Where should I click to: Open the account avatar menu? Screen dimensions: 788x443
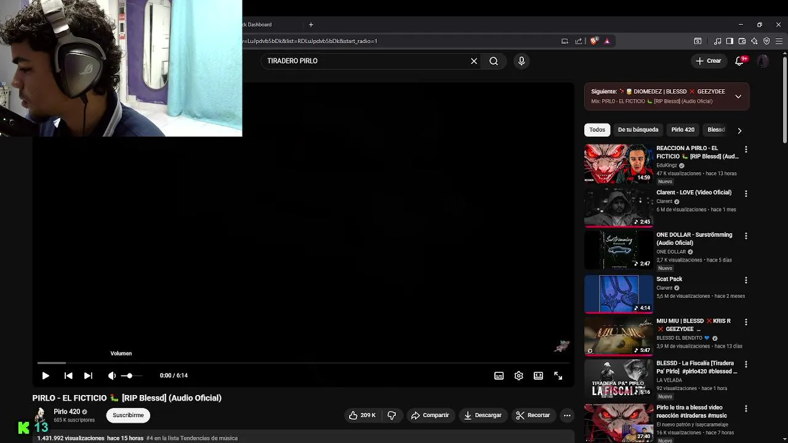[x=763, y=61]
